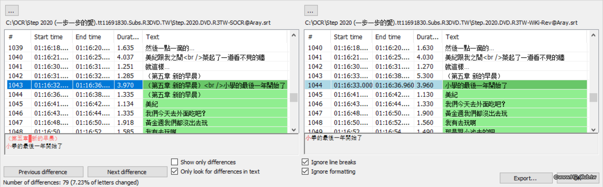Click the Next difference button

pyautogui.click(x=127, y=172)
